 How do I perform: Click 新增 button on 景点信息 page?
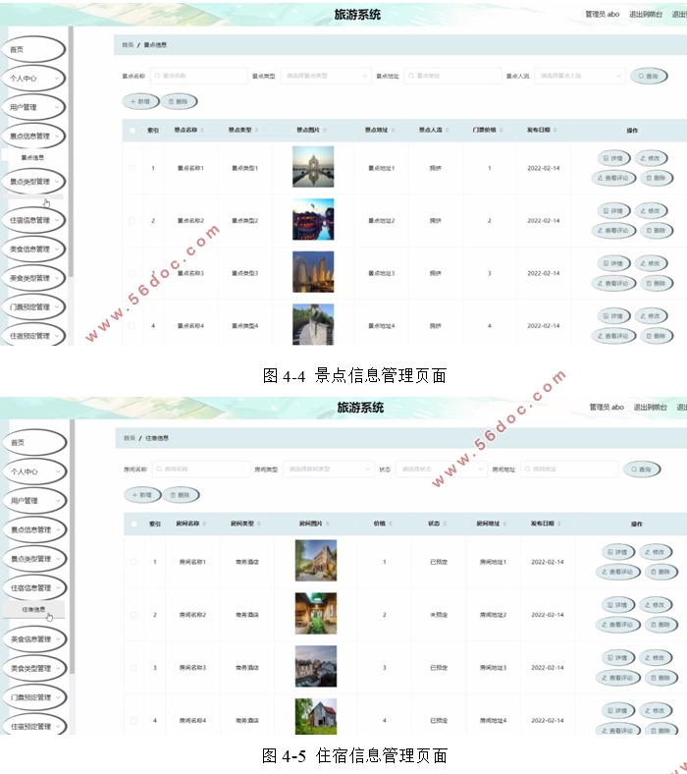tap(140, 101)
